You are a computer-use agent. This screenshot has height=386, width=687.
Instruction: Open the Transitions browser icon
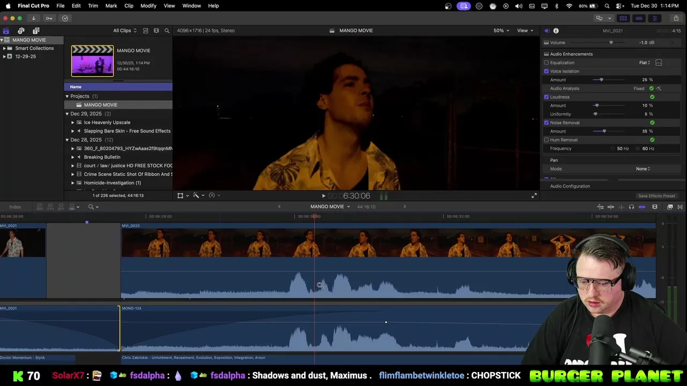click(x=680, y=207)
